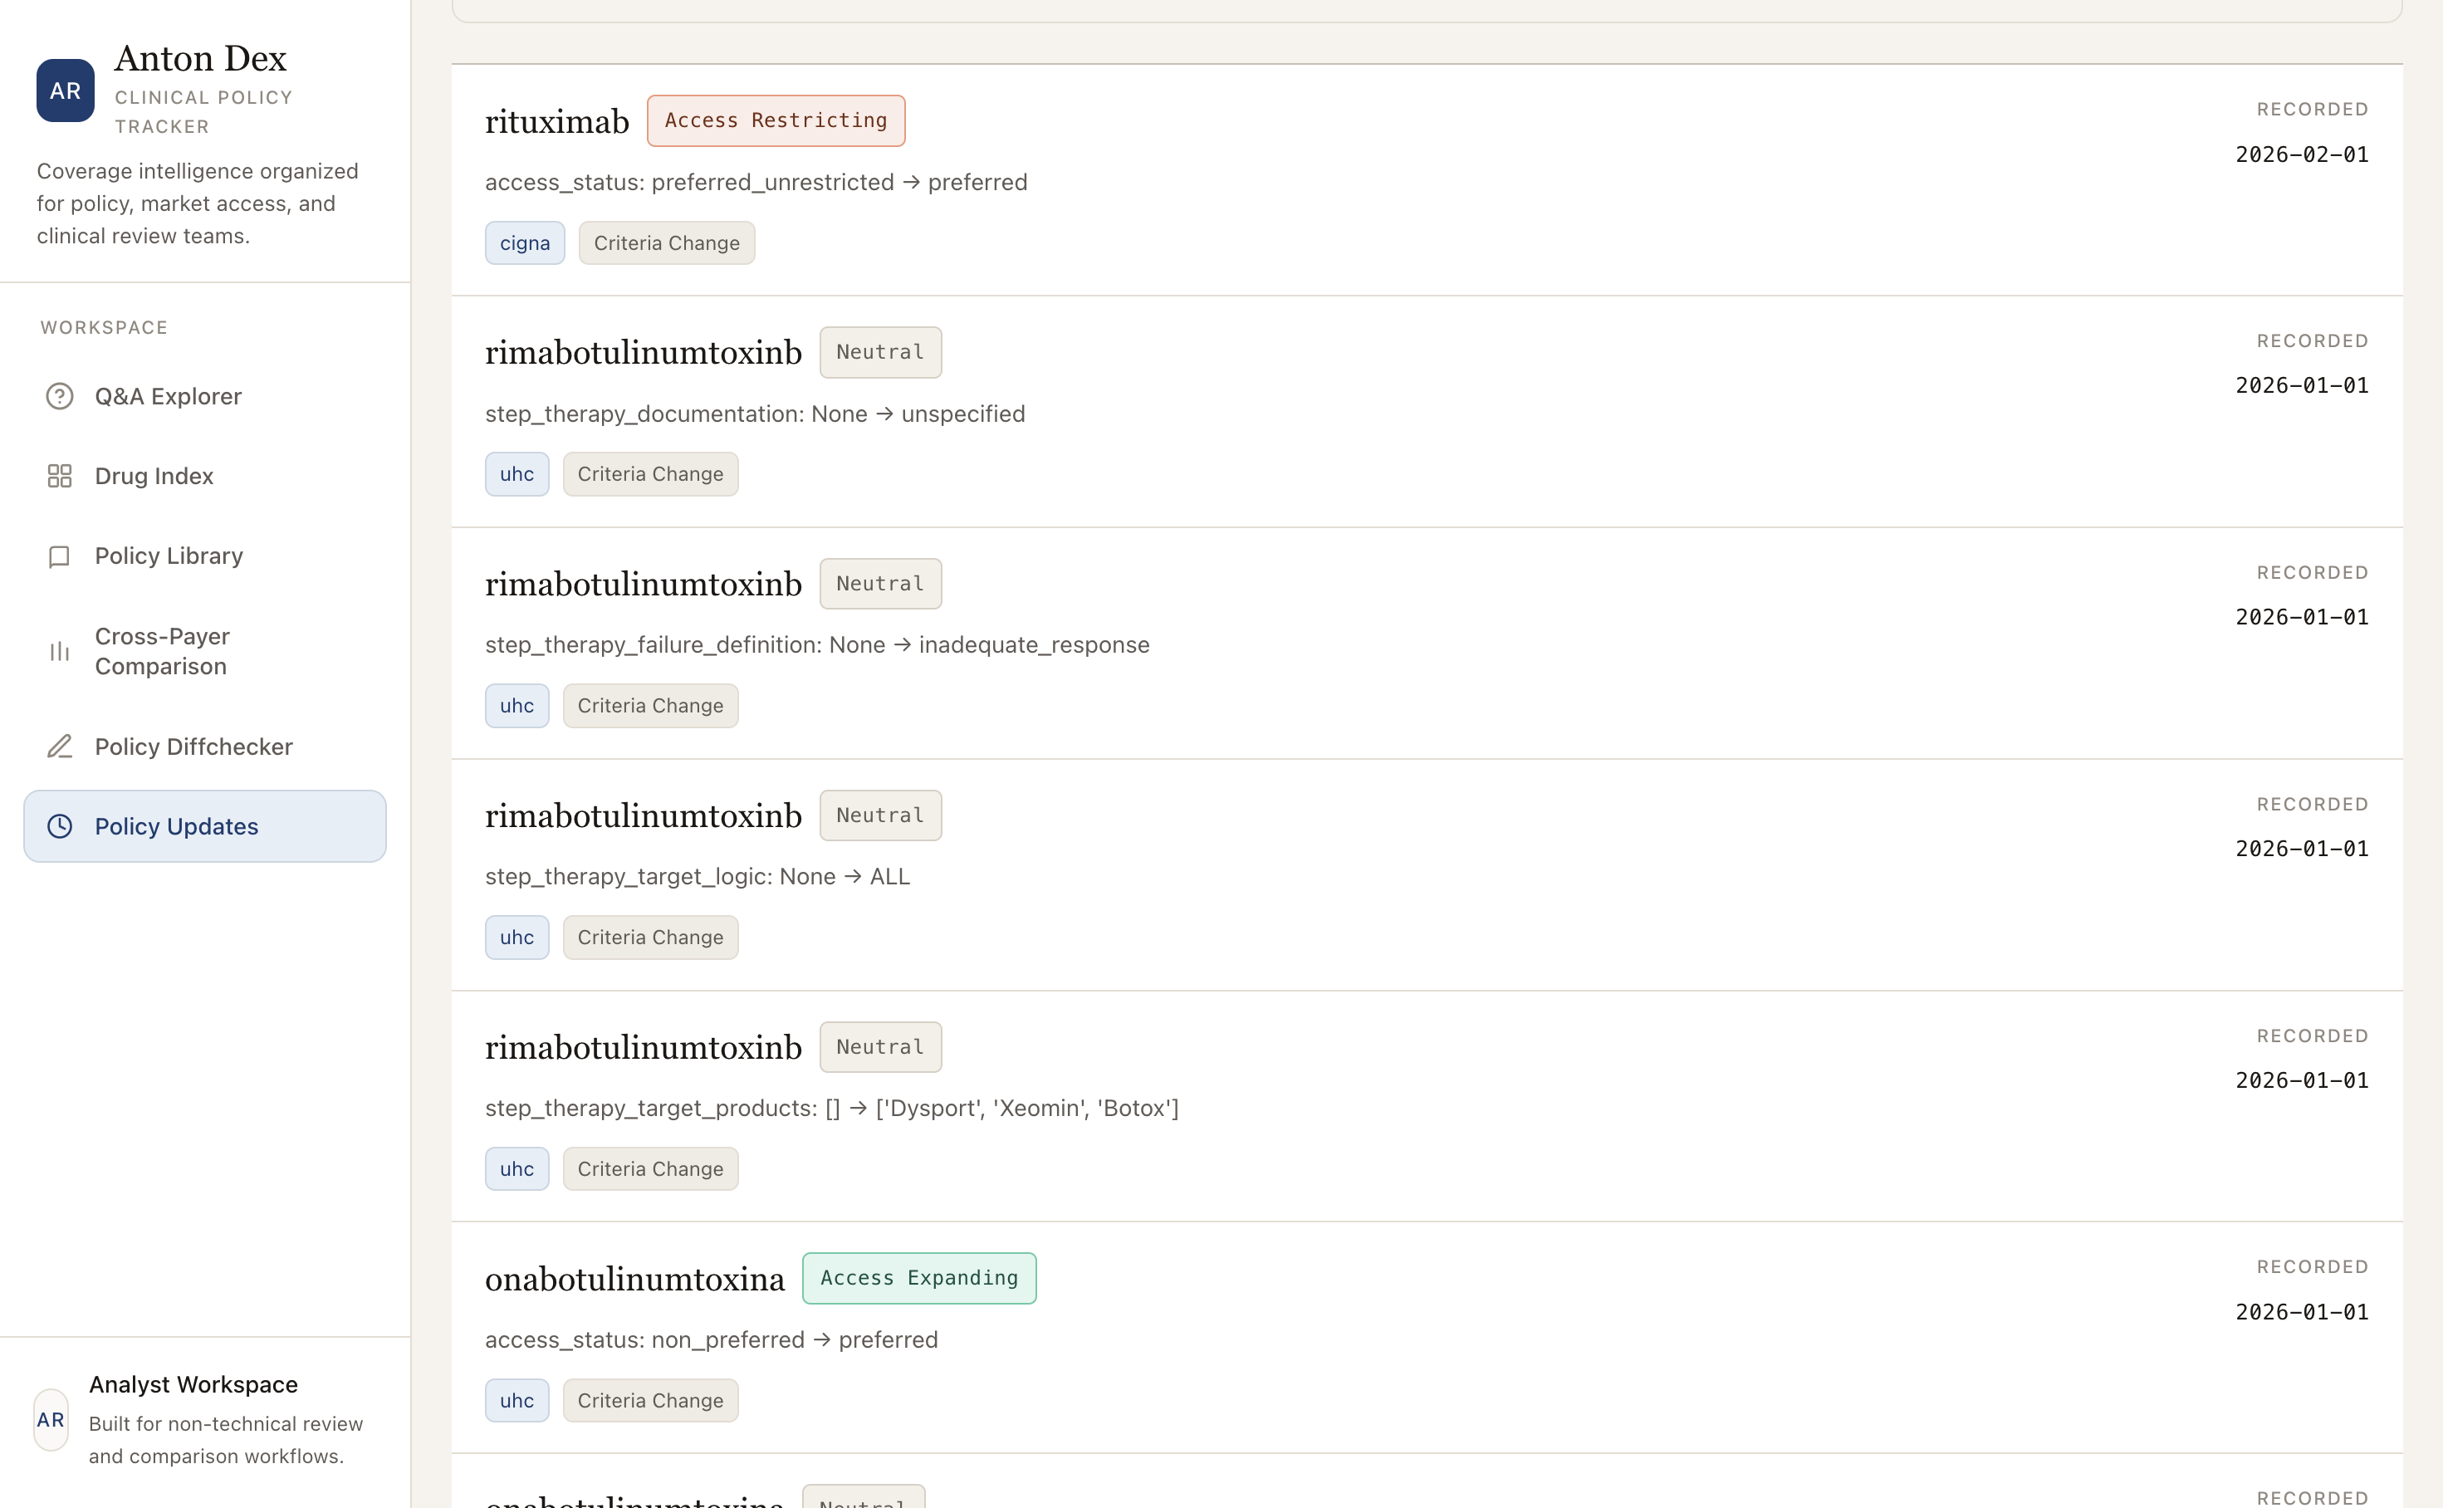Image resolution: width=2443 pixels, height=1508 pixels.
Task: Click the step_therapy_target_products change description
Action: pyautogui.click(x=830, y=1108)
